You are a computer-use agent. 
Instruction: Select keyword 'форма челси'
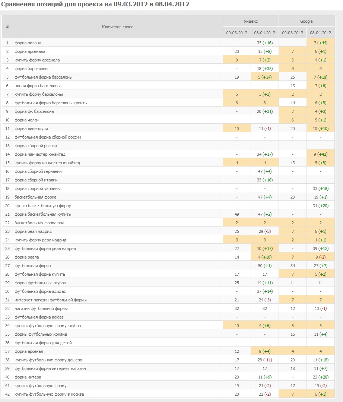27,120
